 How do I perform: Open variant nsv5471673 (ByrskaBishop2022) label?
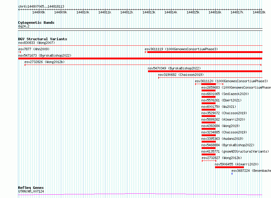click(x=45, y=55)
